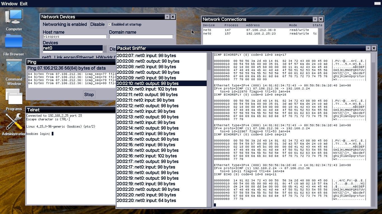The image size is (382, 214).
Task: Click the ICMP ECHOREPLY seq=17 line
Action: [250, 55]
